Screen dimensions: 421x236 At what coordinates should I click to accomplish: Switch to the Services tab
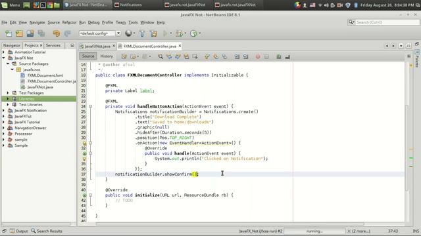point(53,45)
